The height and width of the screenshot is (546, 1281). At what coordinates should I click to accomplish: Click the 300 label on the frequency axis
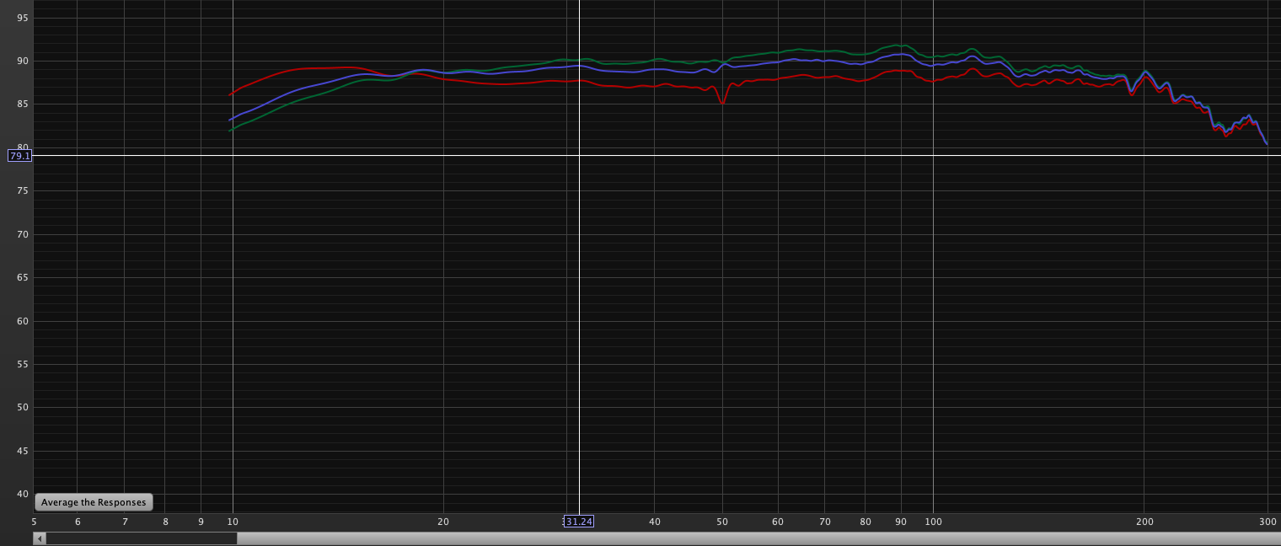point(1268,522)
